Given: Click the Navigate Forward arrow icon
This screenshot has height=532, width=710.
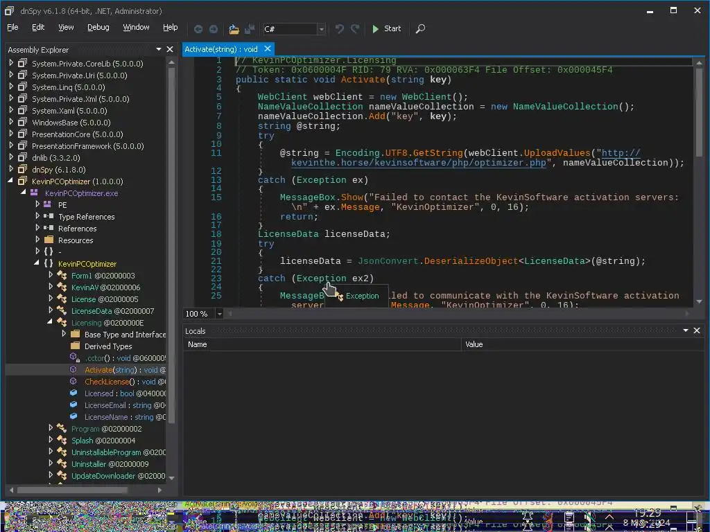Looking at the screenshot, I should pos(214,28).
